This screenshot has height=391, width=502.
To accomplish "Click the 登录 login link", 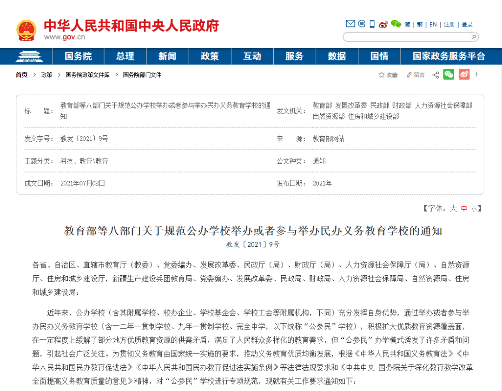I will 467,25.
